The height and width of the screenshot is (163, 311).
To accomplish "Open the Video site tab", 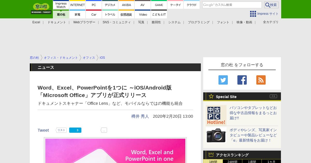I will pyautogui.click(x=143, y=14).
